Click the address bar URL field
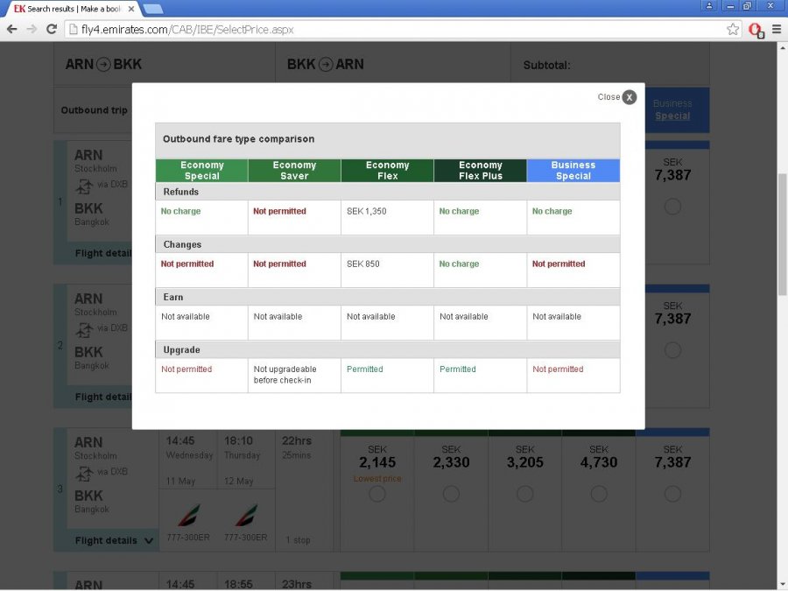This screenshot has height=591, width=788. tap(394, 30)
